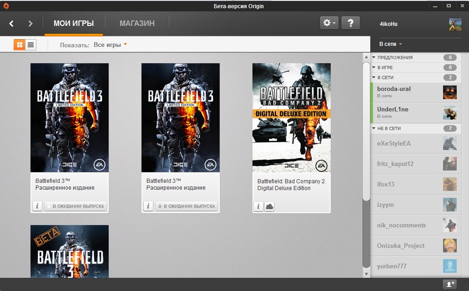Select friend boroda-ural

point(415,92)
